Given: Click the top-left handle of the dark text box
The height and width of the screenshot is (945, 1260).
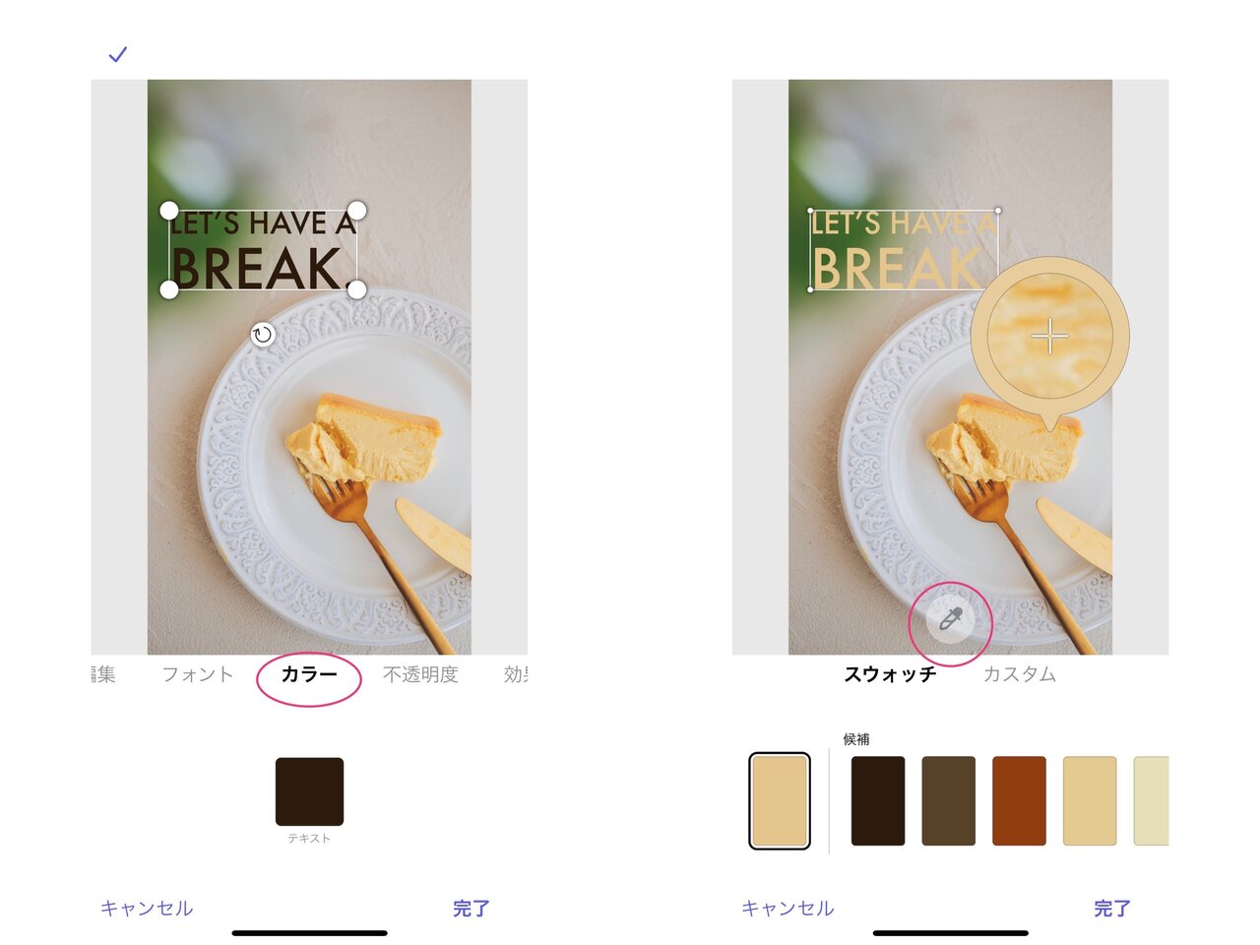Looking at the screenshot, I should click(169, 211).
